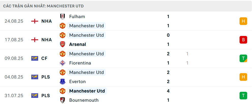Click England flag icon for 17.08.25 match
The height and width of the screenshot is (104, 252).
[x=35, y=40]
